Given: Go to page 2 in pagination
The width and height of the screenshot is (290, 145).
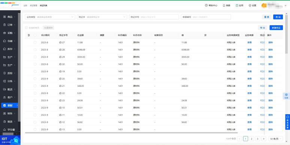Looking at the screenshot, I should (x=251, y=139).
